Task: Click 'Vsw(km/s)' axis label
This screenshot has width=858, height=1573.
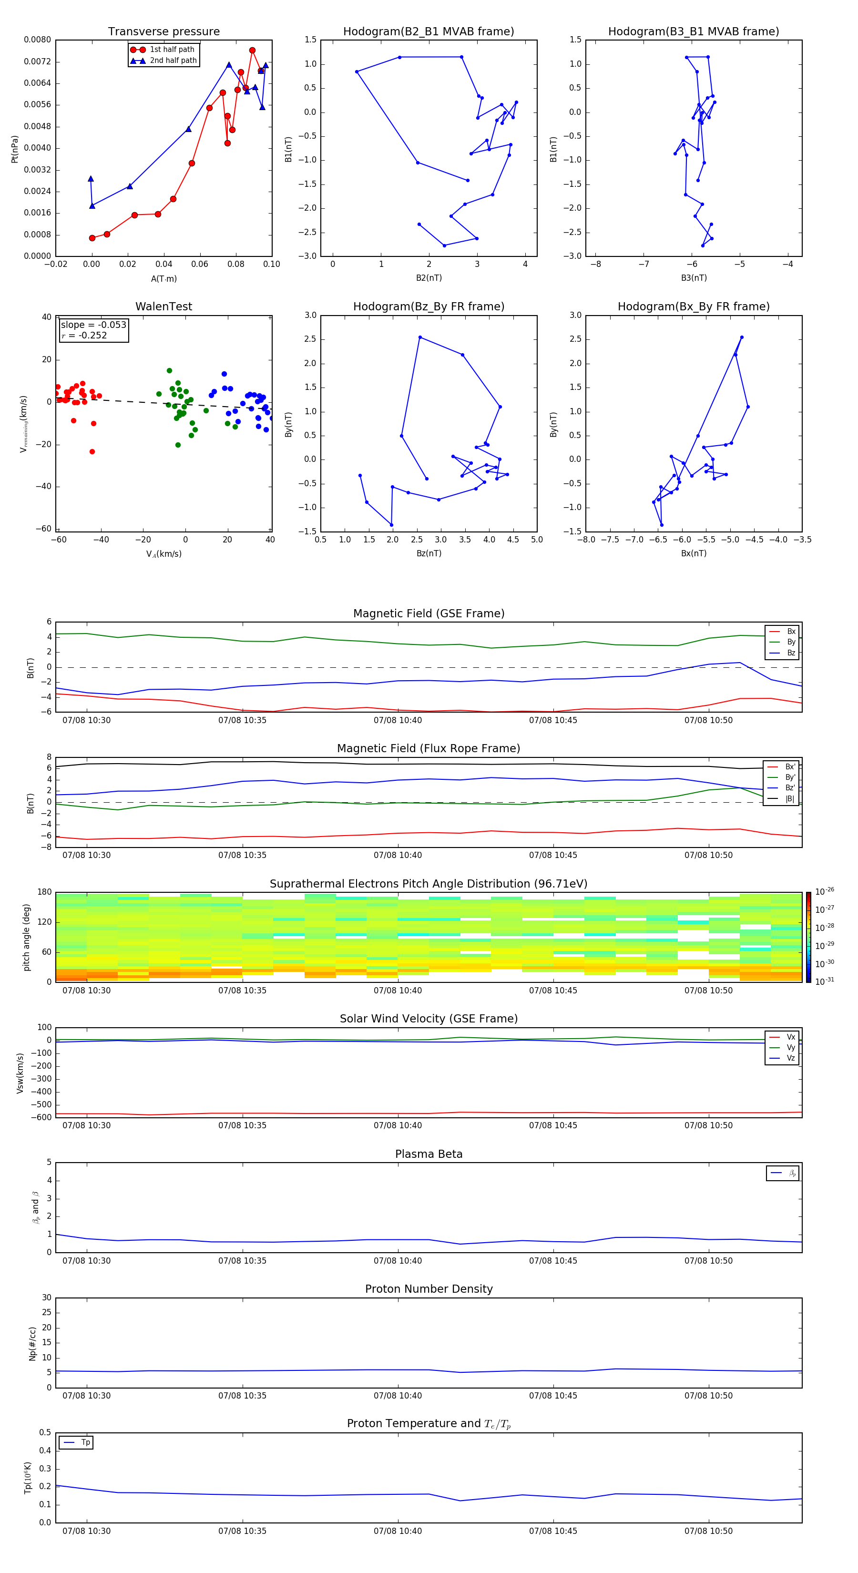Action: (x=20, y=1073)
